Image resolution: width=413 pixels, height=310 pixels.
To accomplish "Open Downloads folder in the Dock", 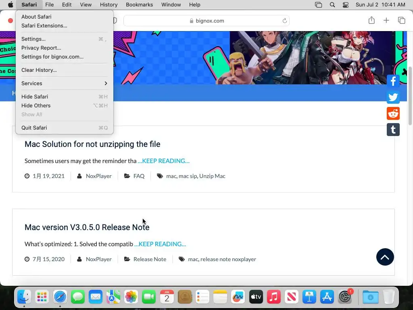I will (370, 297).
